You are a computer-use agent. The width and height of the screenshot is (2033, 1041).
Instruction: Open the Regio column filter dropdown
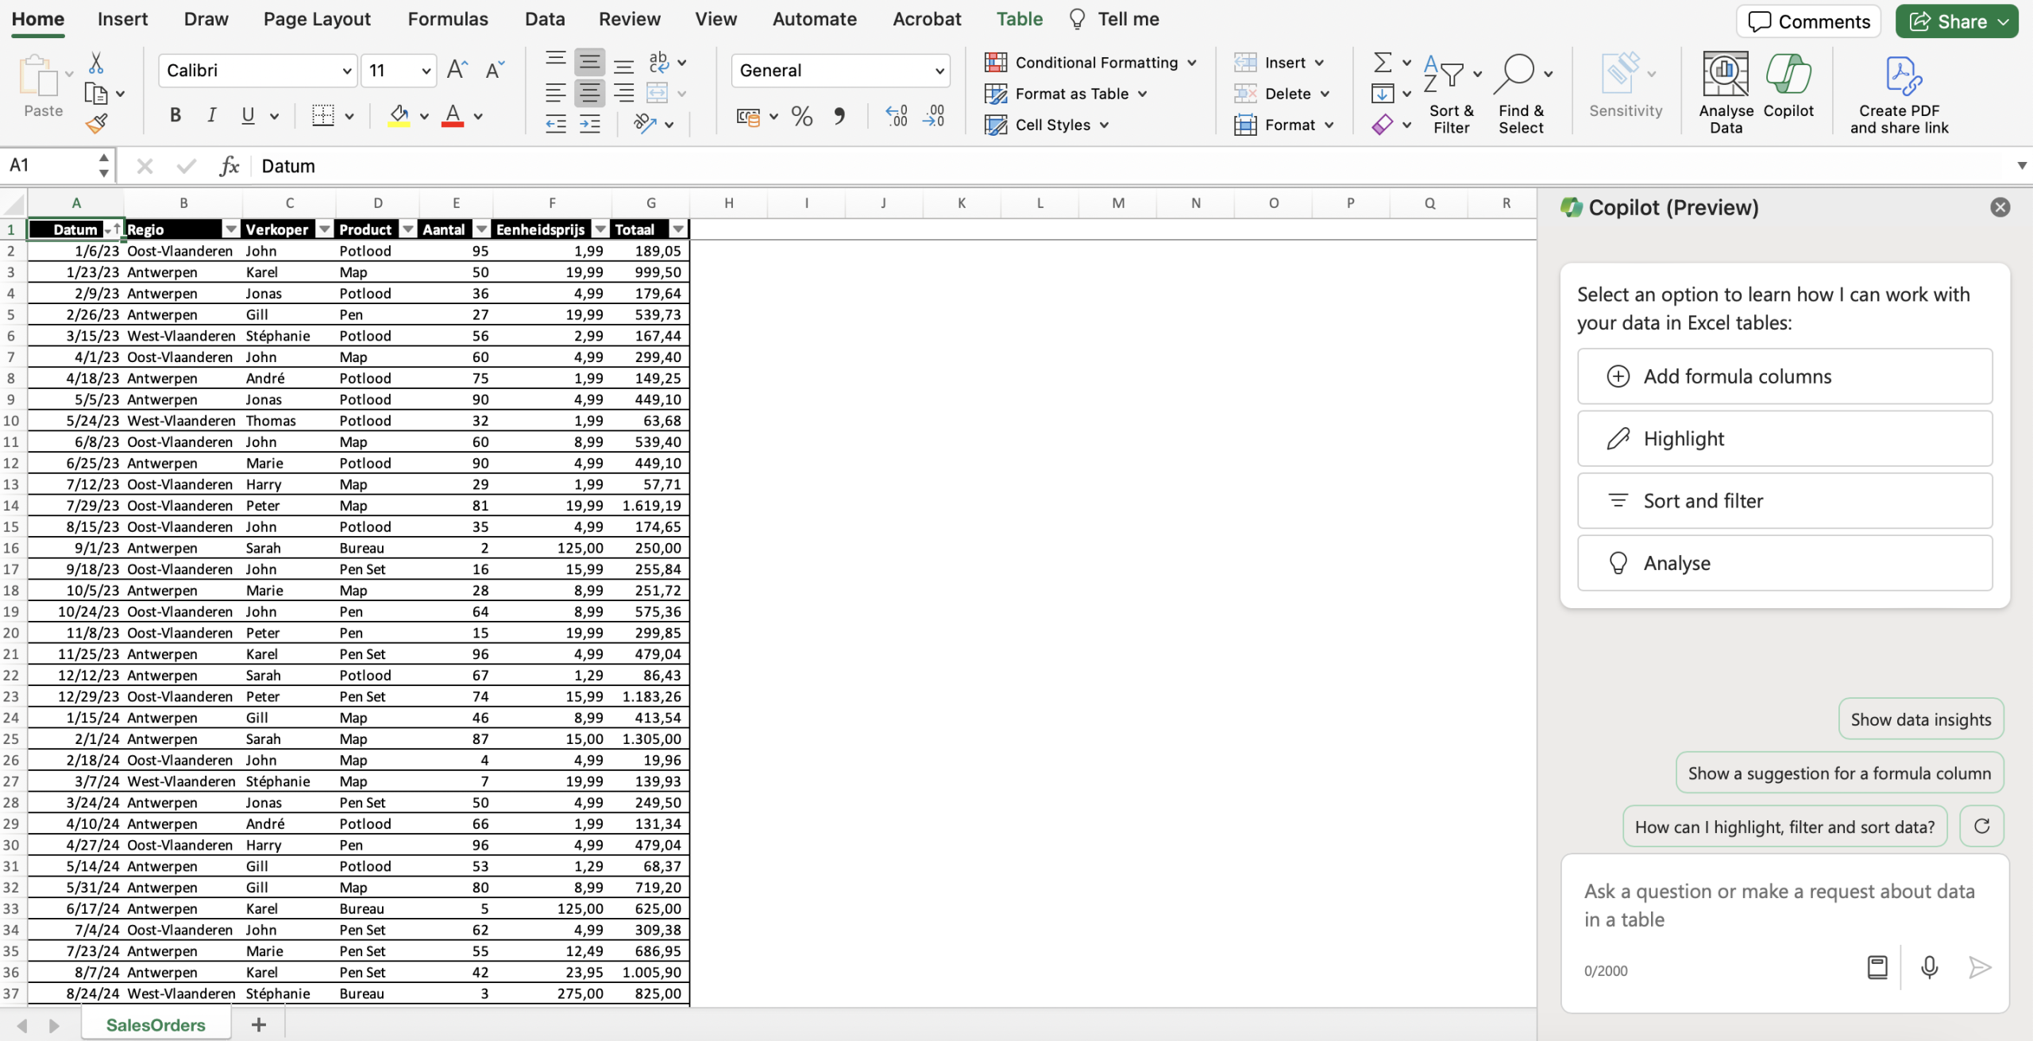click(x=230, y=229)
